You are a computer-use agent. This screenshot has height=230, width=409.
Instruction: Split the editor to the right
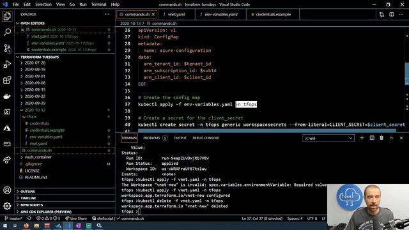[392, 14]
